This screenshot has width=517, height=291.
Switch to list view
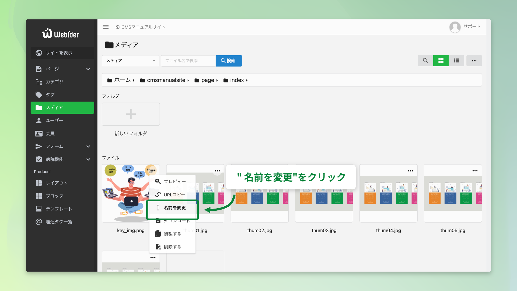[456, 61]
